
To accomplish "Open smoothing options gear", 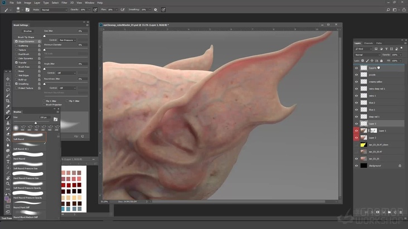I will pyautogui.click(x=156, y=9).
